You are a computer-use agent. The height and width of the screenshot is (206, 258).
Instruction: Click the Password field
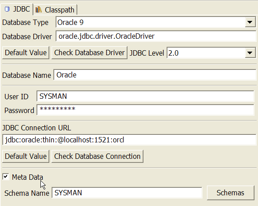pyautogui.click(x=145, y=110)
